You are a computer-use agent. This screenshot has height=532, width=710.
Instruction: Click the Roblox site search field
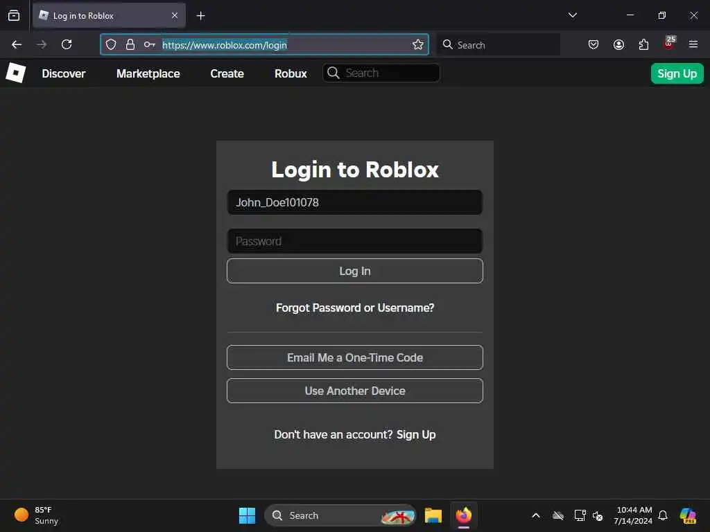tap(381, 73)
